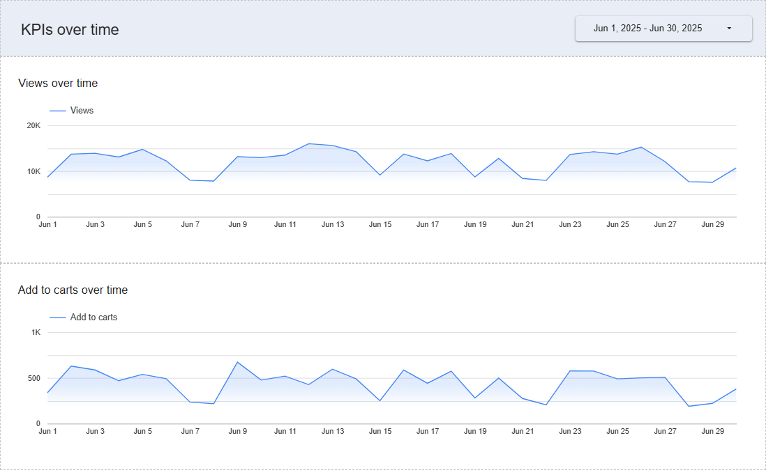The width and height of the screenshot is (766, 470).
Task: Click the dropdown arrow in the date range selector
Action: click(729, 29)
